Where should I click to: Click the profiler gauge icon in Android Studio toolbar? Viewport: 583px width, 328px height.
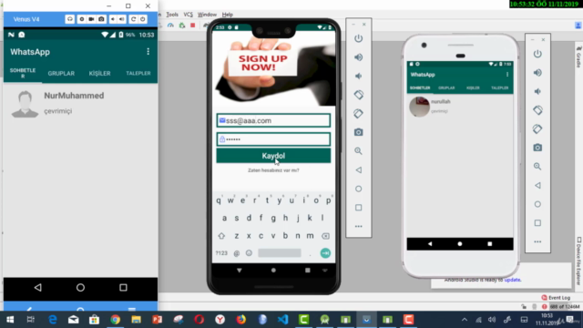point(170,26)
